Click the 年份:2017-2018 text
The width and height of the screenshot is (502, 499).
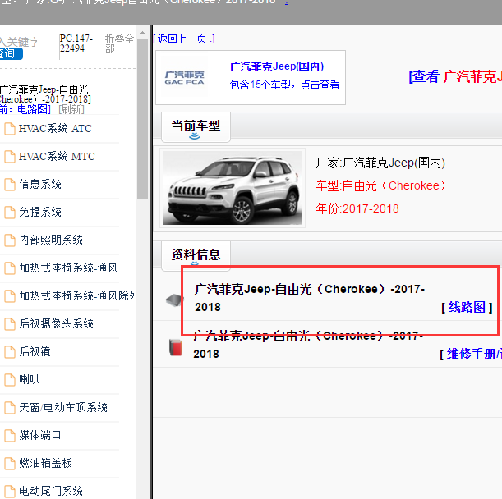[x=357, y=208]
